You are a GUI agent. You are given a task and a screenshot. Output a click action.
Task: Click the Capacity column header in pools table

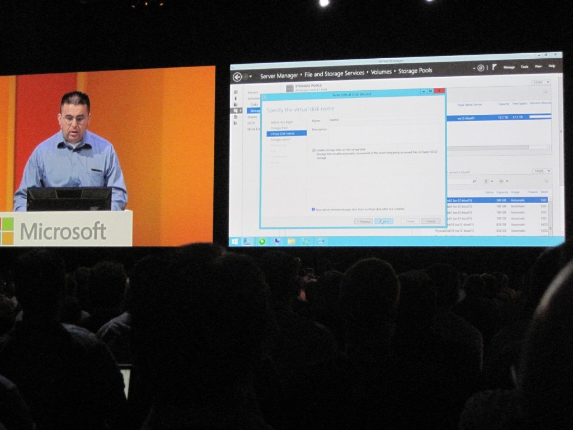[503, 104]
